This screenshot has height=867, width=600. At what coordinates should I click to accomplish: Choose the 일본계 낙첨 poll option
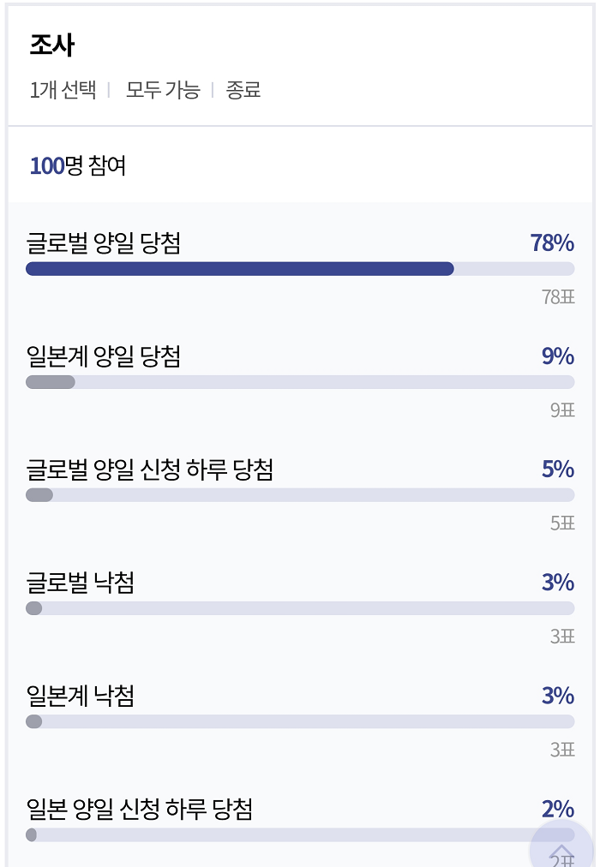[81, 696]
